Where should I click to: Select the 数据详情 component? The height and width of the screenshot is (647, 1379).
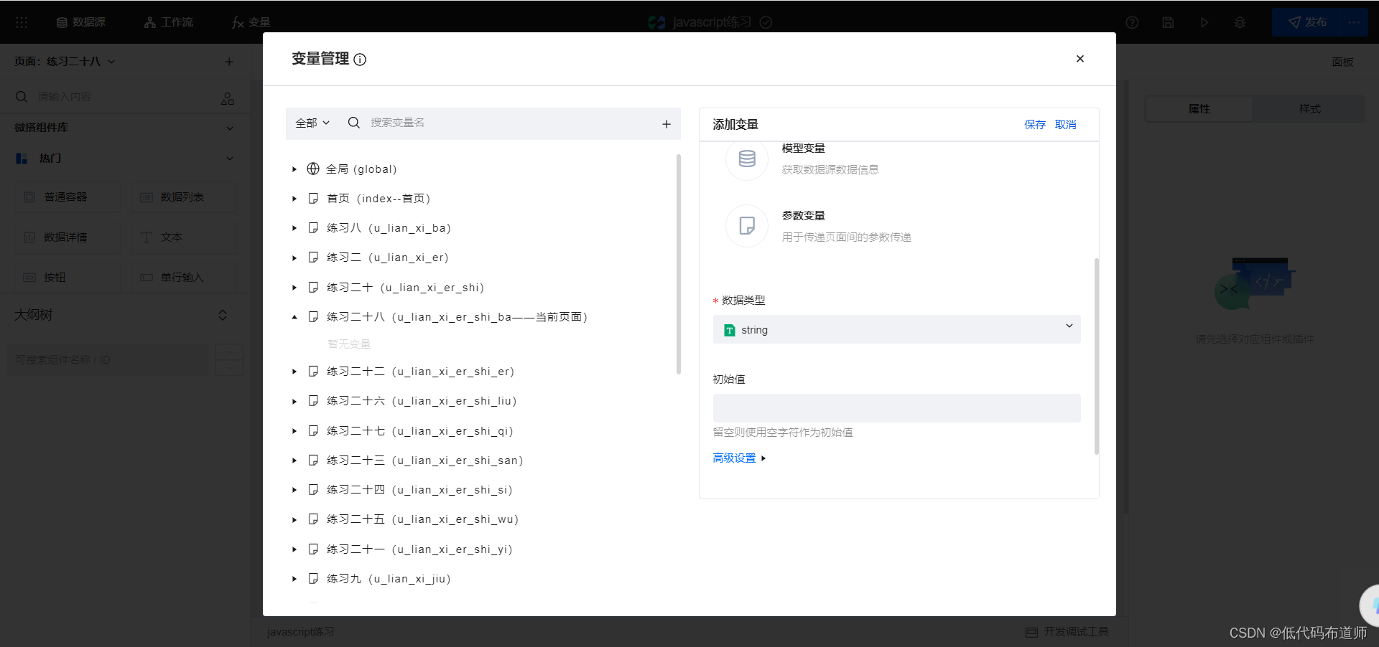click(68, 237)
